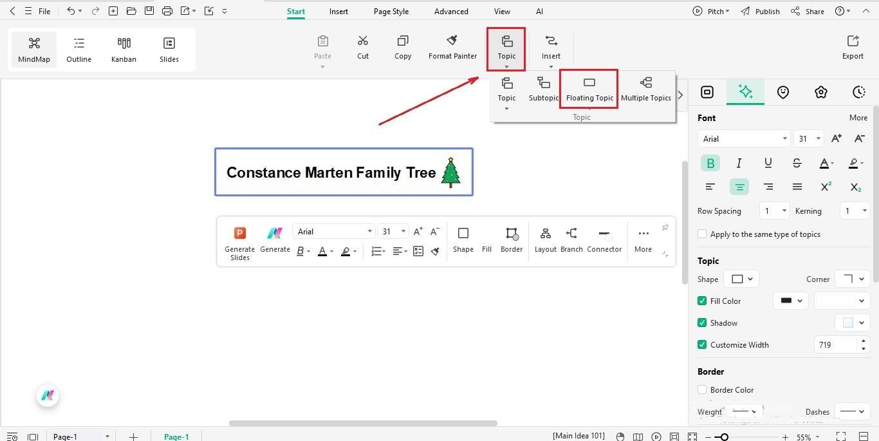Open the floating toolbar font dropdown
Screen dimensions: 879x441
333,231
